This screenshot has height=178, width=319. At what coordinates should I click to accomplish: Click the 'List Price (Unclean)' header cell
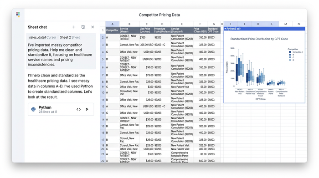tap(146, 31)
